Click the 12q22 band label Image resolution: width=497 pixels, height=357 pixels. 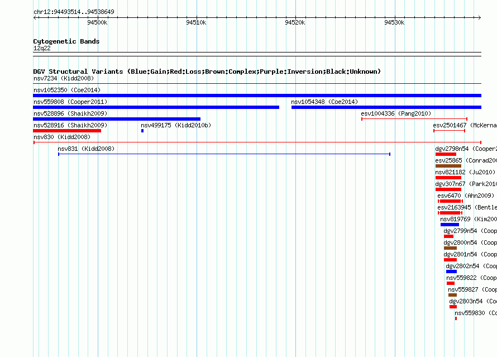pyautogui.click(x=42, y=48)
